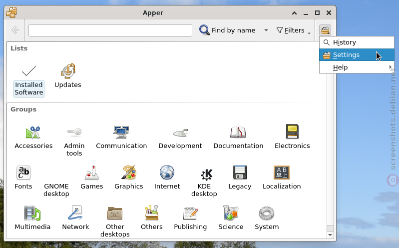The height and width of the screenshot is (248, 399).
Task: Open the Legacy group
Action: tap(240, 177)
